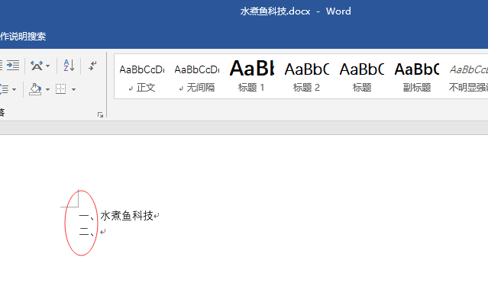488x299 pixels.
Task: Click the 水煮鱼科技.docx title bar text
Action: (x=275, y=11)
